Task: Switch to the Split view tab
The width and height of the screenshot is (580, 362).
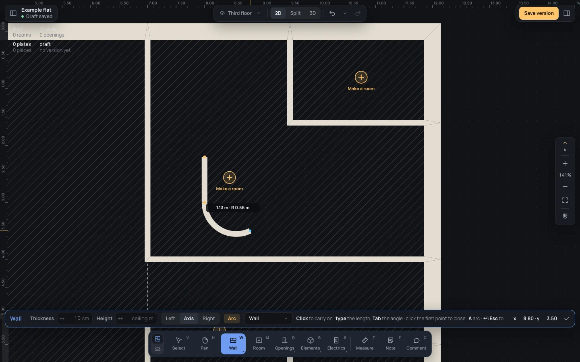Action: click(296, 13)
